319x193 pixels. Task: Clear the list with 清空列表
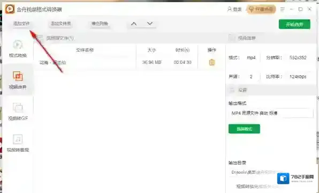(x=100, y=24)
